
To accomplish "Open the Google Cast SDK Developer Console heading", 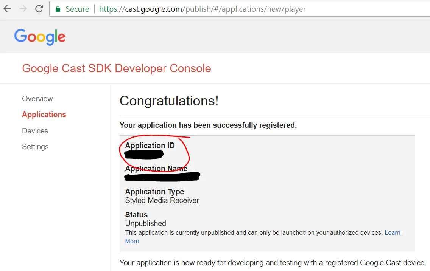I will [117, 68].
